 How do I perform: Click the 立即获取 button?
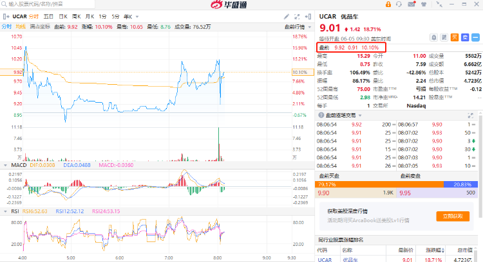click(453, 216)
